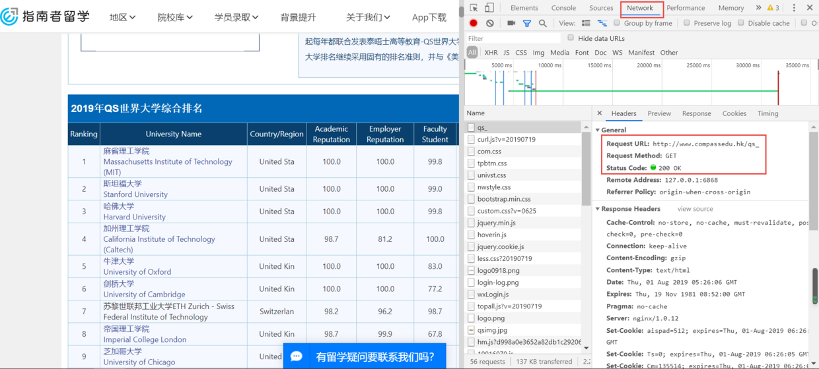Open the request Preview tab
This screenshot has width=819, height=369.
pyautogui.click(x=659, y=113)
